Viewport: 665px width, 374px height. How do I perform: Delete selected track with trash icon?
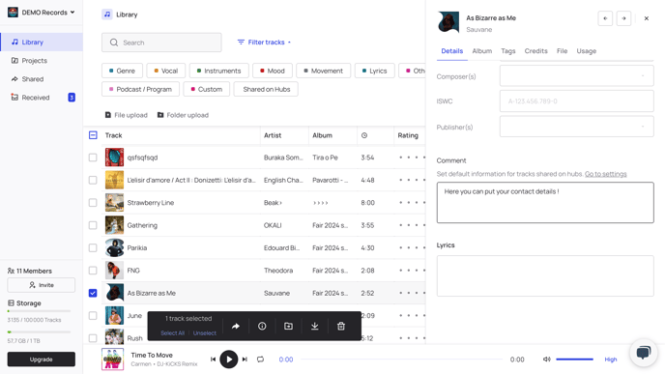(341, 326)
